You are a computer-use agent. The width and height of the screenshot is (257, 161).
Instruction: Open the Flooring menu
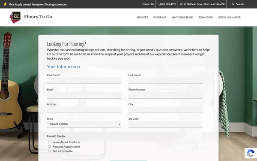[160, 17]
